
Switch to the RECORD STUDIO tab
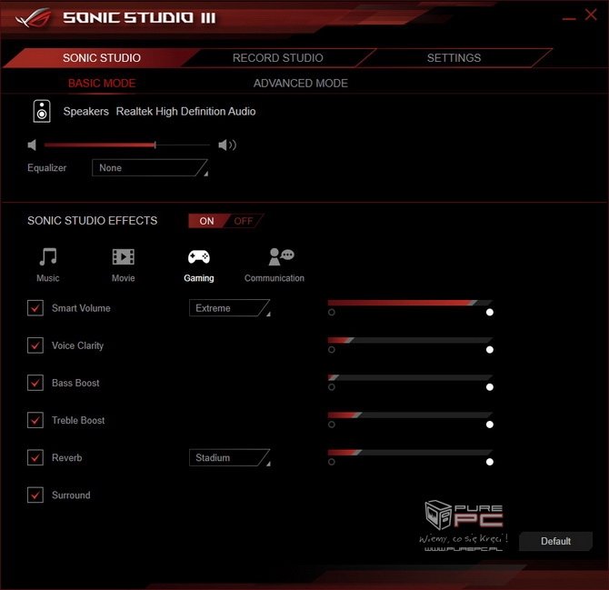(x=278, y=58)
